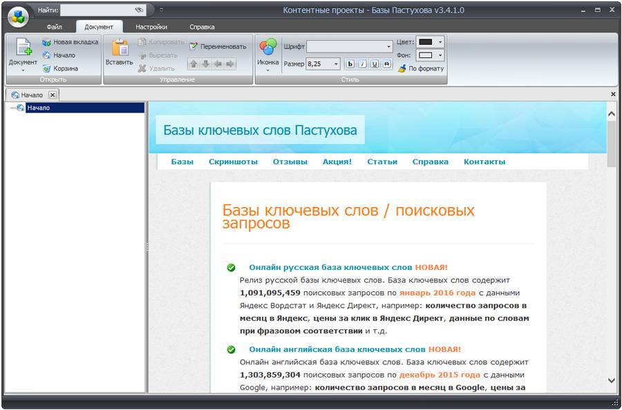Click the move down arrow in Управление

click(205, 64)
